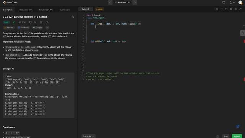
Task: Open the editor settings gear
Action: coord(236,9)
